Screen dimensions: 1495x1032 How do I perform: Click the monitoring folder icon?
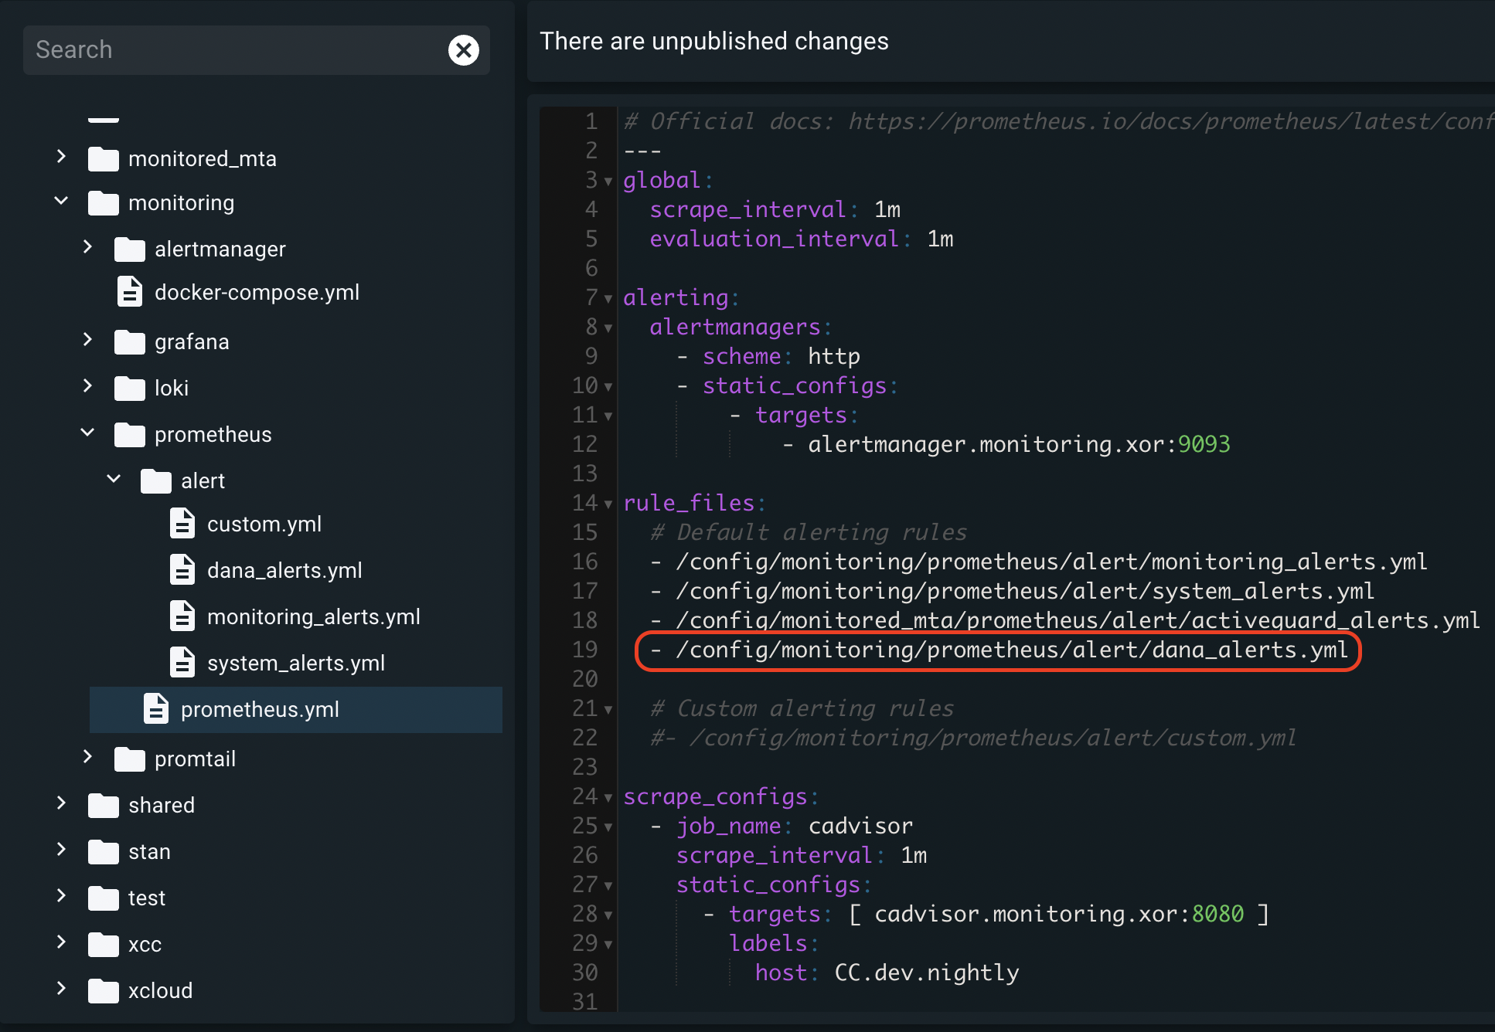click(104, 203)
